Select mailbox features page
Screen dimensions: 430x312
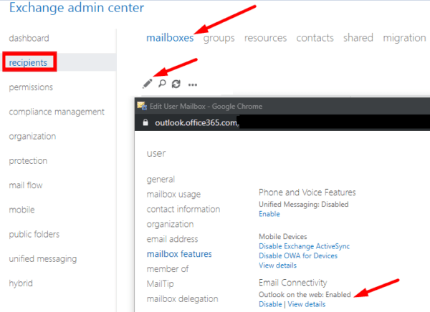point(179,254)
